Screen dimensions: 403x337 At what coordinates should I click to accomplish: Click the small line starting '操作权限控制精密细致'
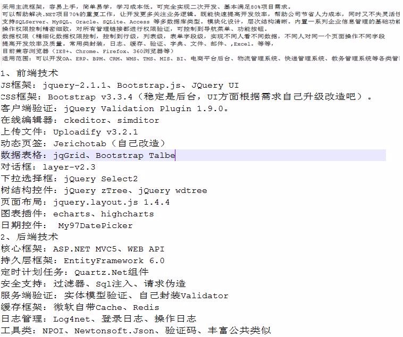(135, 29)
